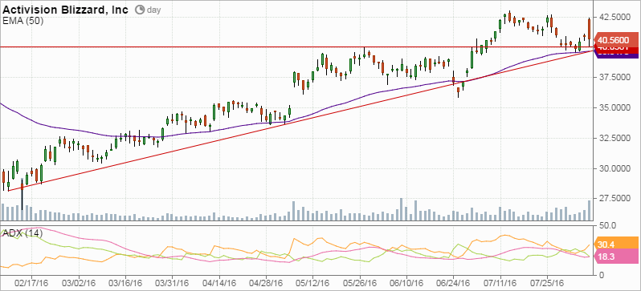This screenshot has height=291, width=641.
Task: Click the 04/14/16 date label
Action: 219,282
